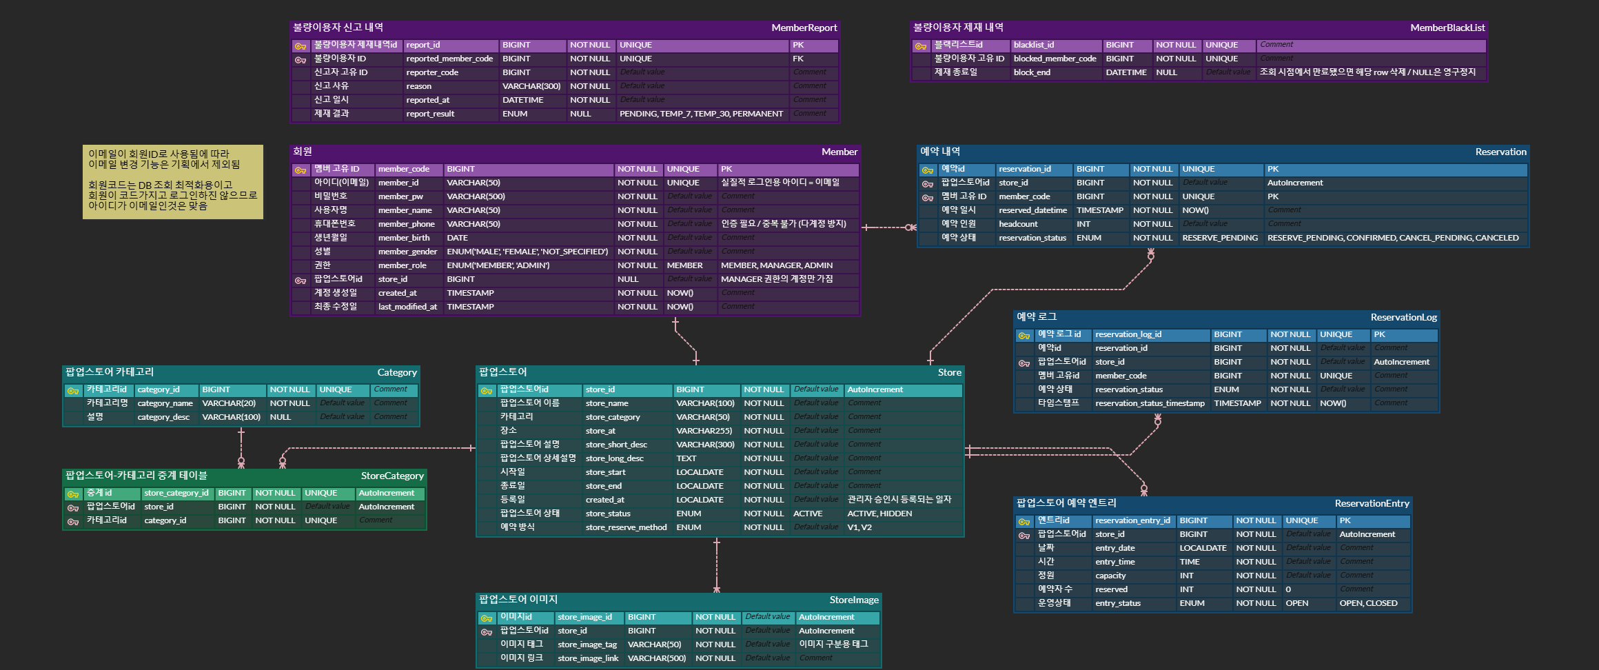Click the category_desc column cell

(x=166, y=417)
